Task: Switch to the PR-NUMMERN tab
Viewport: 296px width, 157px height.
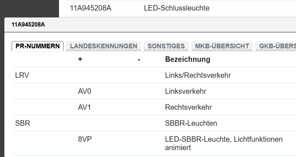Action: coord(38,46)
